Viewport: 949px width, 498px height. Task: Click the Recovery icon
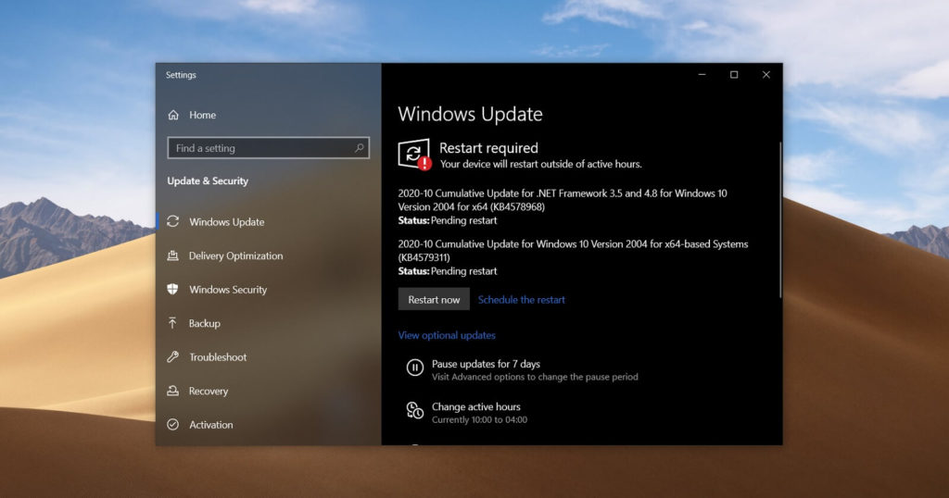coord(173,391)
